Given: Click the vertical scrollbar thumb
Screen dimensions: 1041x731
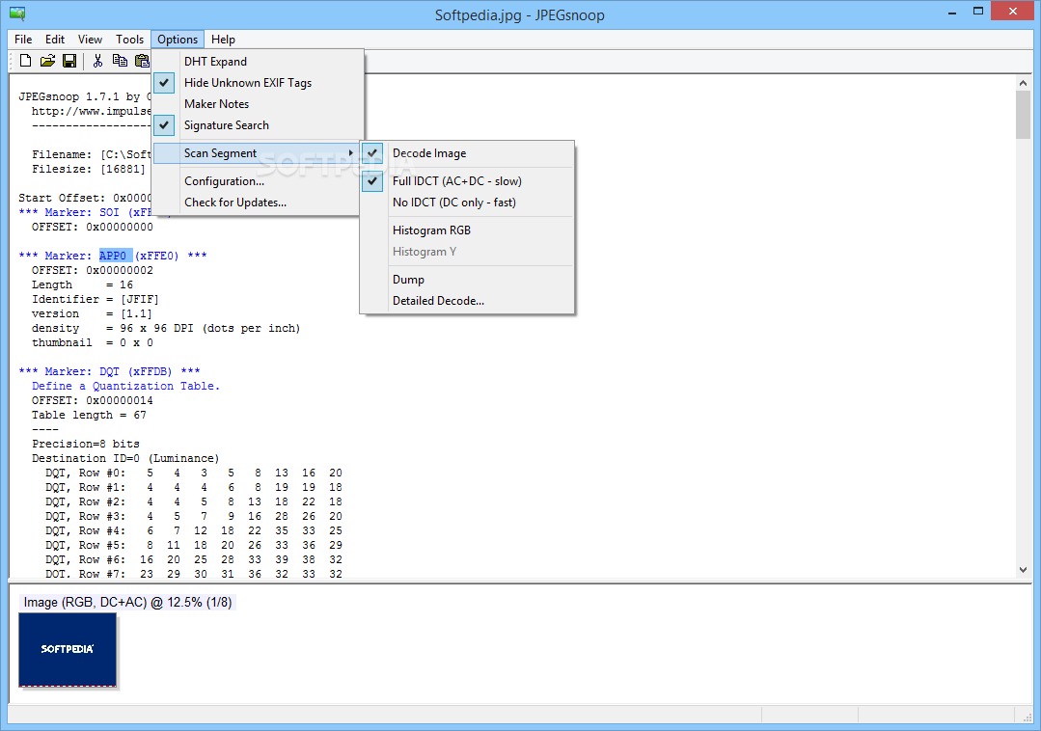Looking at the screenshot, I should pos(1023,115).
